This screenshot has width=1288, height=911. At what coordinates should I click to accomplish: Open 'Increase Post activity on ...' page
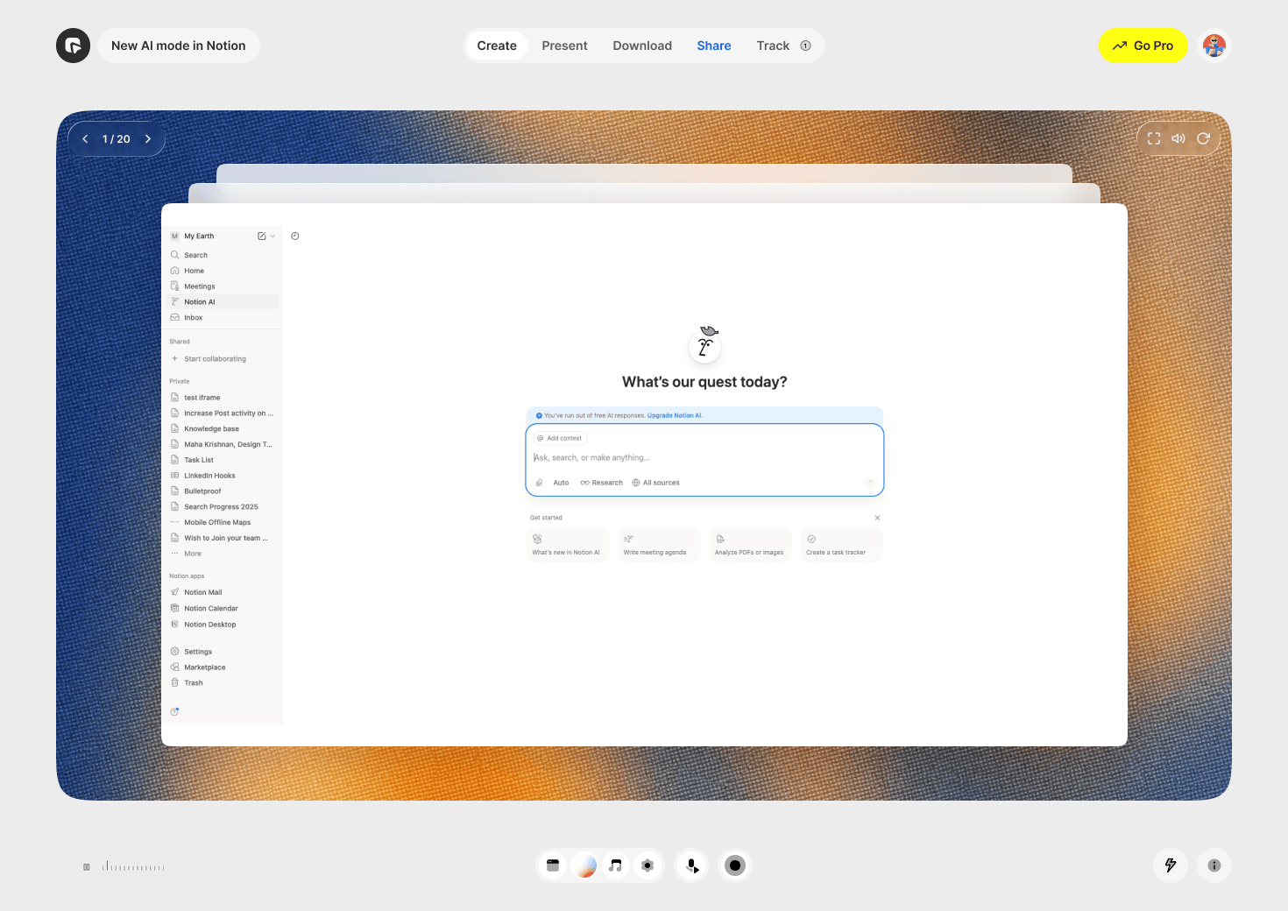click(223, 413)
